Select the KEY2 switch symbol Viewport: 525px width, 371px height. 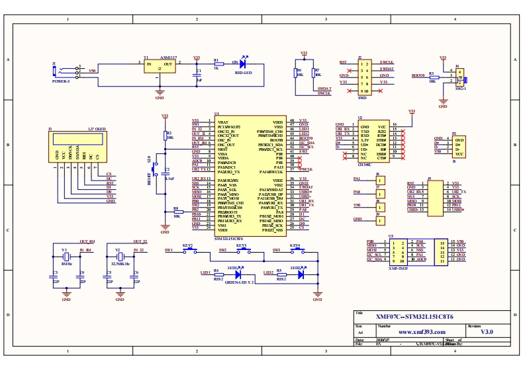pos(188,251)
